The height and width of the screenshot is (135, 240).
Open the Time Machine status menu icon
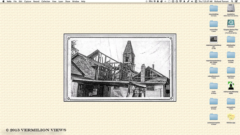[x=177, y=1]
